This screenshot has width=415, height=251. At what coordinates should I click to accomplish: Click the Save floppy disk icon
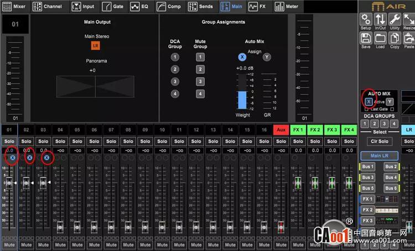366,39
